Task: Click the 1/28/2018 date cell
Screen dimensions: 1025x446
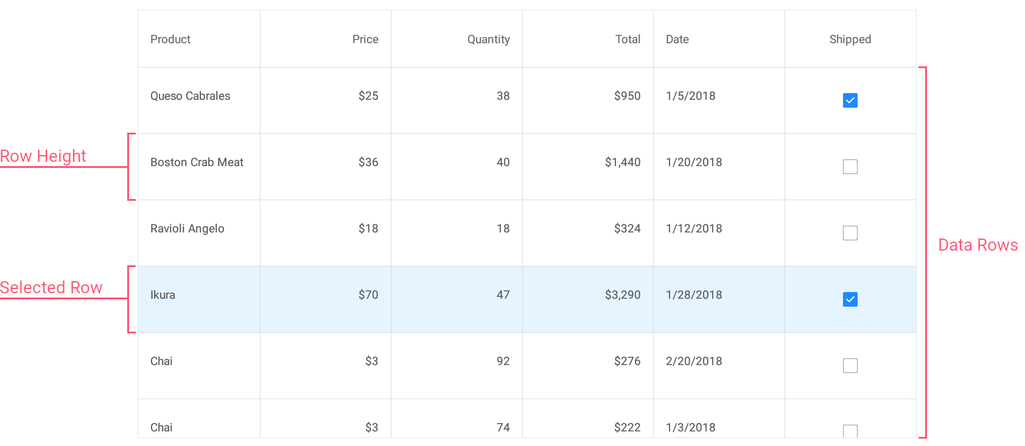Action: [x=719, y=299]
